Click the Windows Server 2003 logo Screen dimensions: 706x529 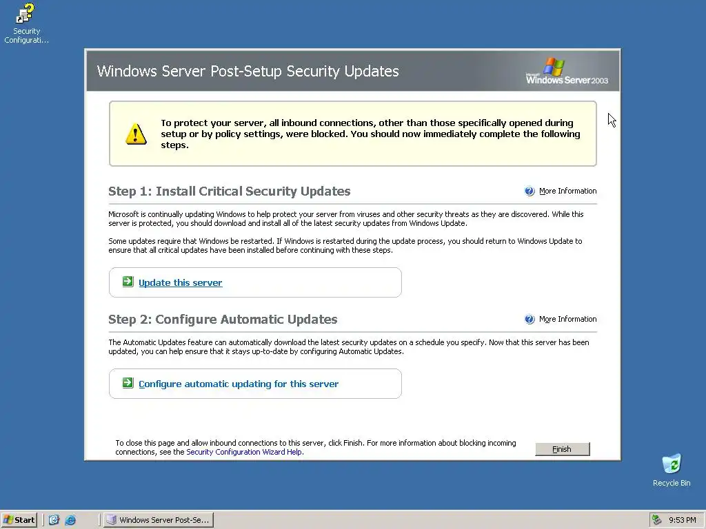click(x=567, y=71)
